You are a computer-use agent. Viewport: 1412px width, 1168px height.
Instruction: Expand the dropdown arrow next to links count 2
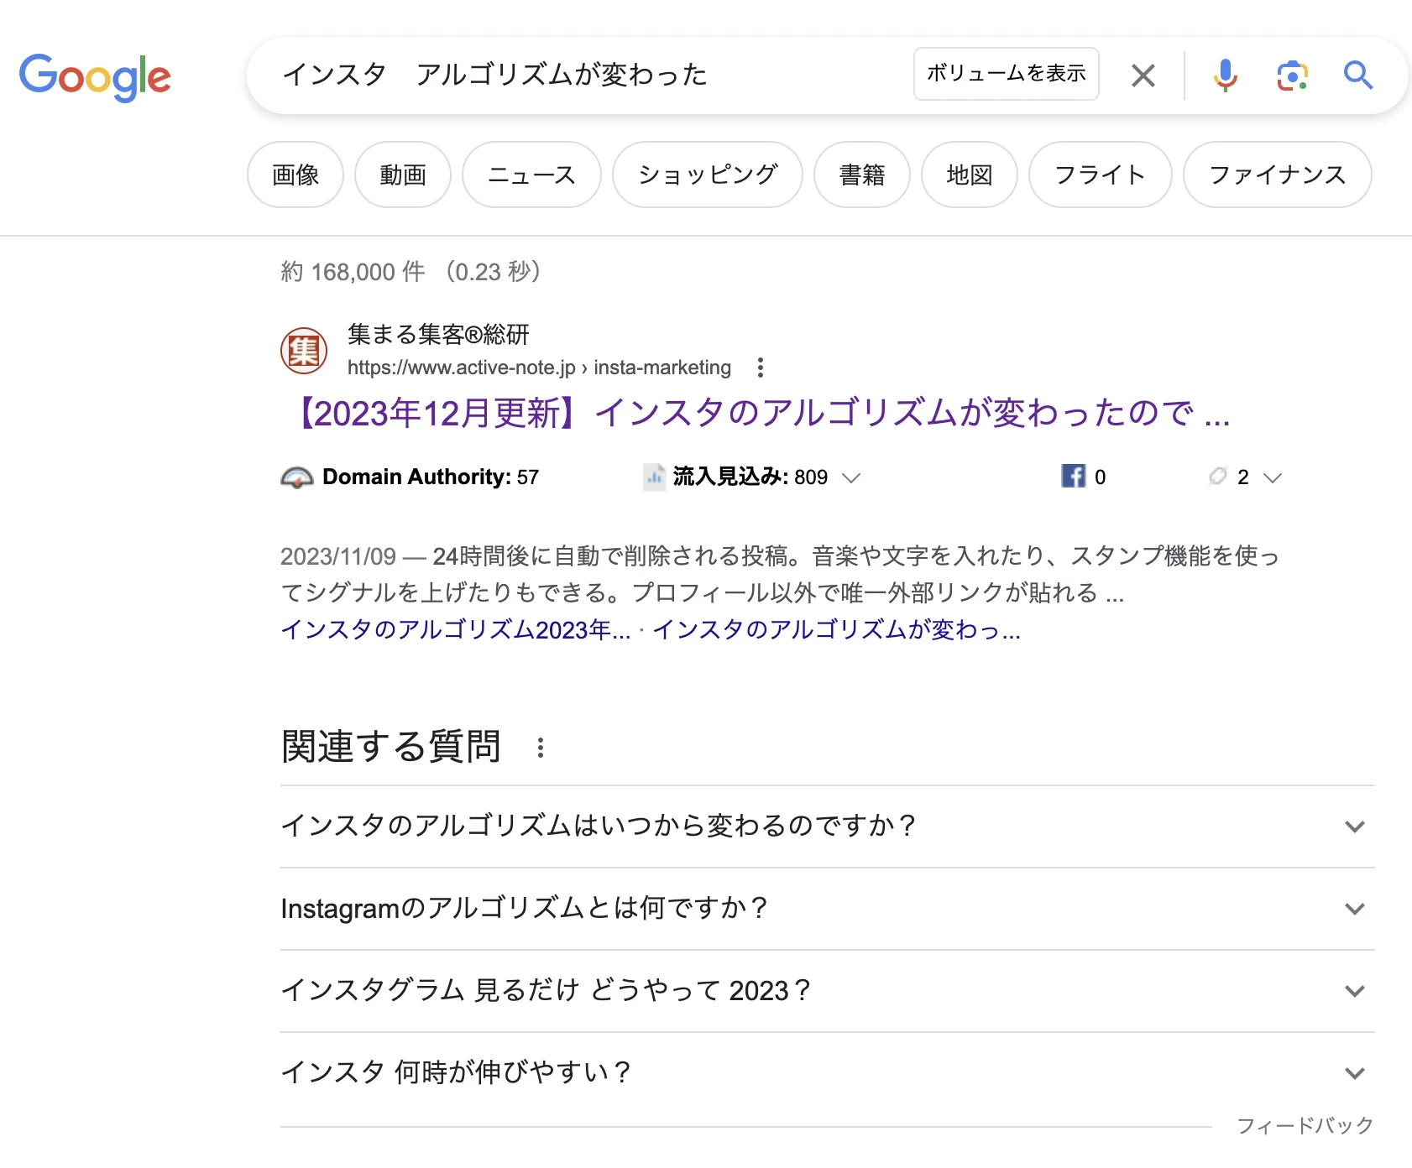(1273, 478)
